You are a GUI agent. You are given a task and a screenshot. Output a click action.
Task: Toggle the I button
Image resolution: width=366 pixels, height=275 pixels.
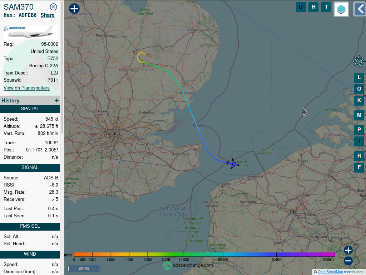(x=359, y=141)
